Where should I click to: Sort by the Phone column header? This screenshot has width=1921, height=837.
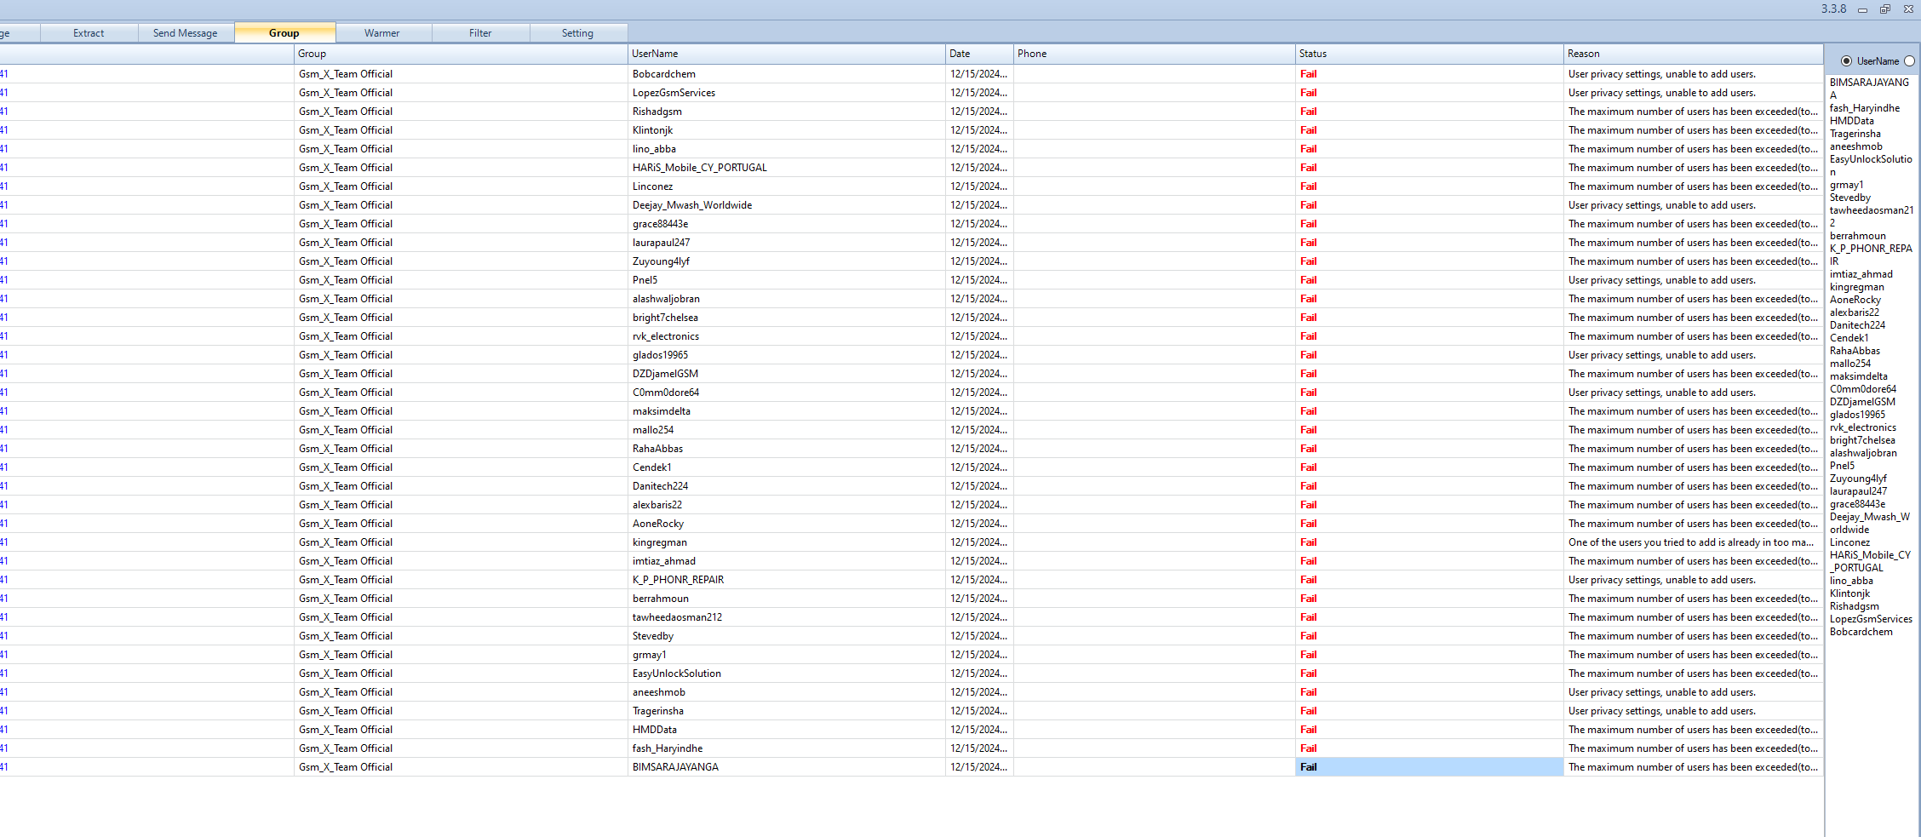click(x=1155, y=54)
